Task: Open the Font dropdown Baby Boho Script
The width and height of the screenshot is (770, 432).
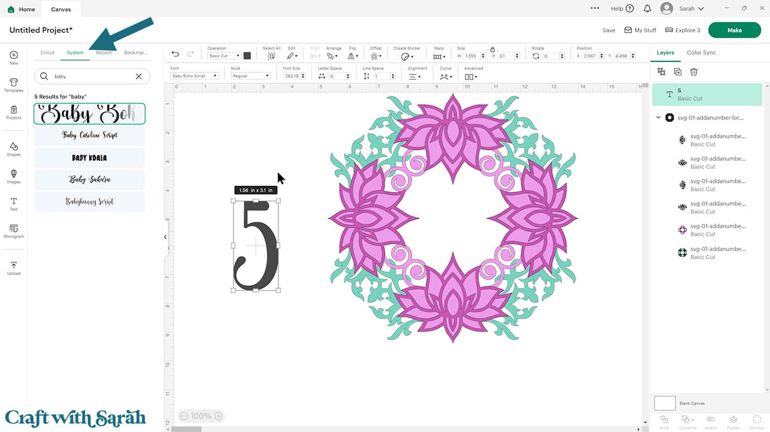Action: 194,76
